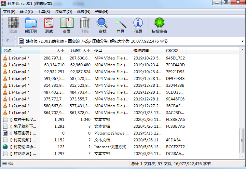Go up one folder level arrow

click(x=8, y=41)
